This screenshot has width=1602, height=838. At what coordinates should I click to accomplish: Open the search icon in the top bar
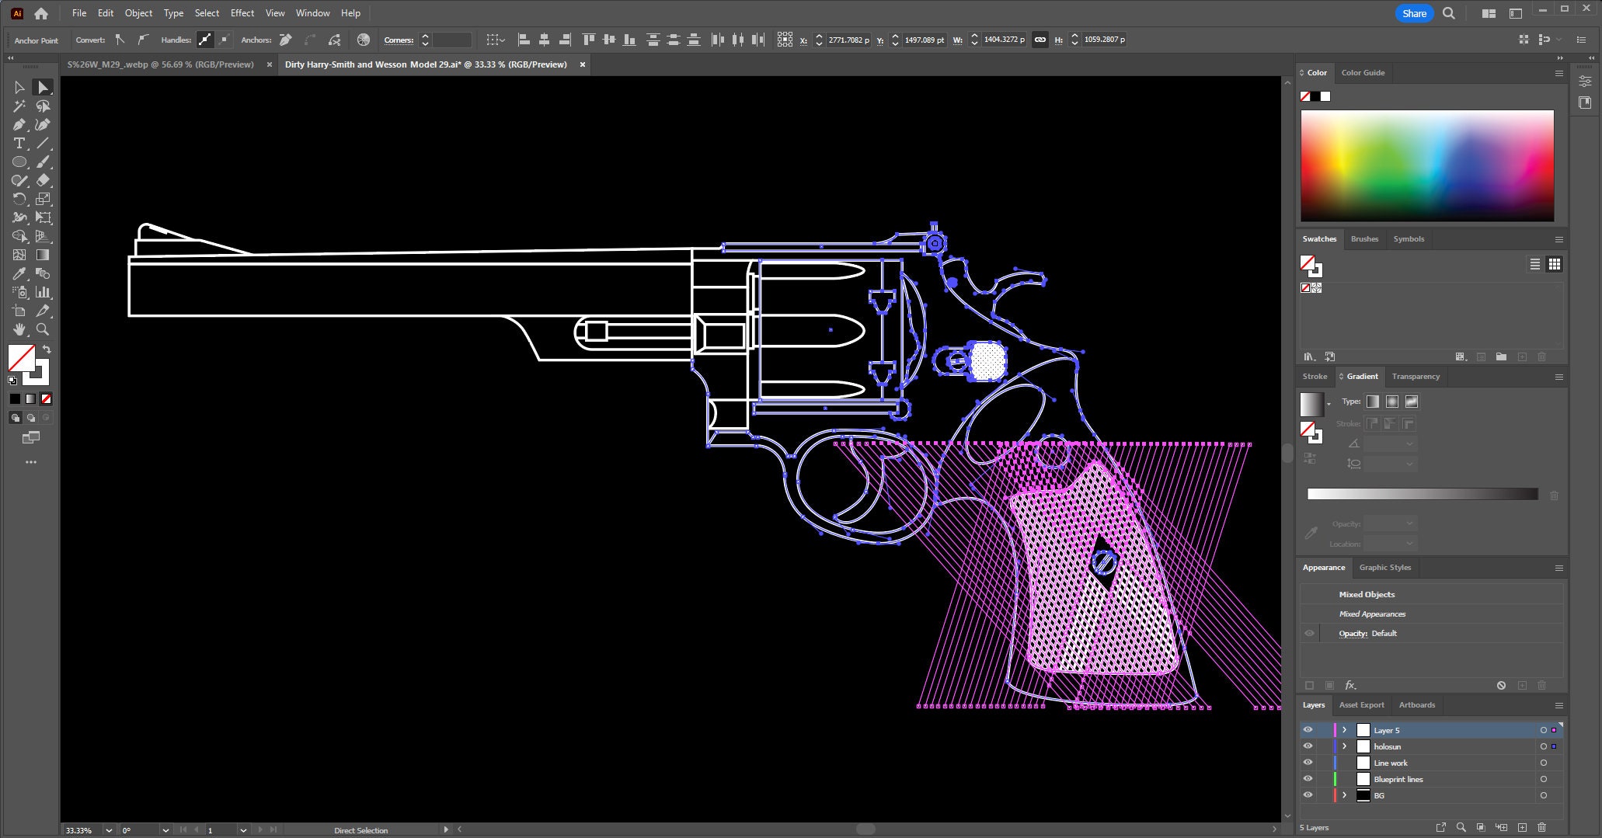click(x=1449, y=13)
